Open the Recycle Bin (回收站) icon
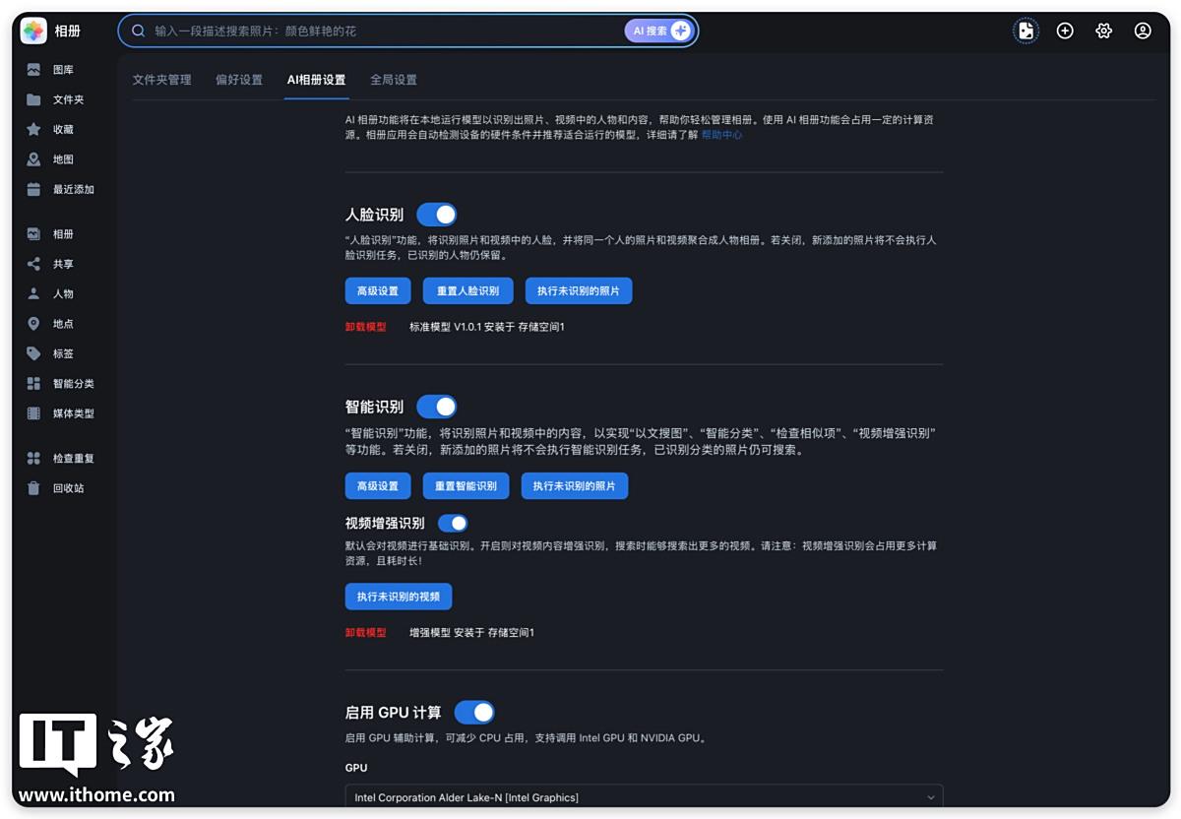The height and width of the screenshot is (819, 1181). 33,488
